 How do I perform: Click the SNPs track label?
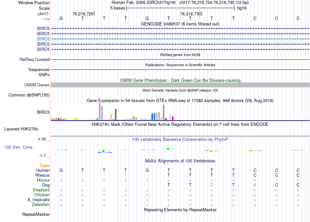pyautogui.click(x=44, y=75)
